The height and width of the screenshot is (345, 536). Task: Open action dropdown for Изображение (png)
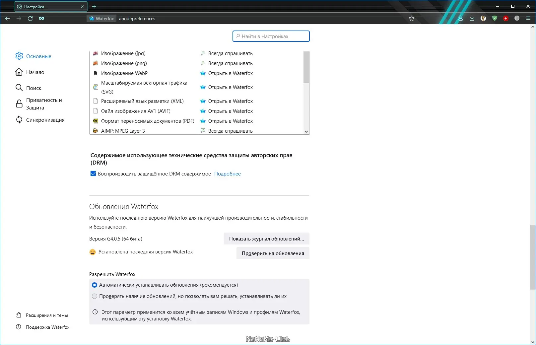[251, 63]
